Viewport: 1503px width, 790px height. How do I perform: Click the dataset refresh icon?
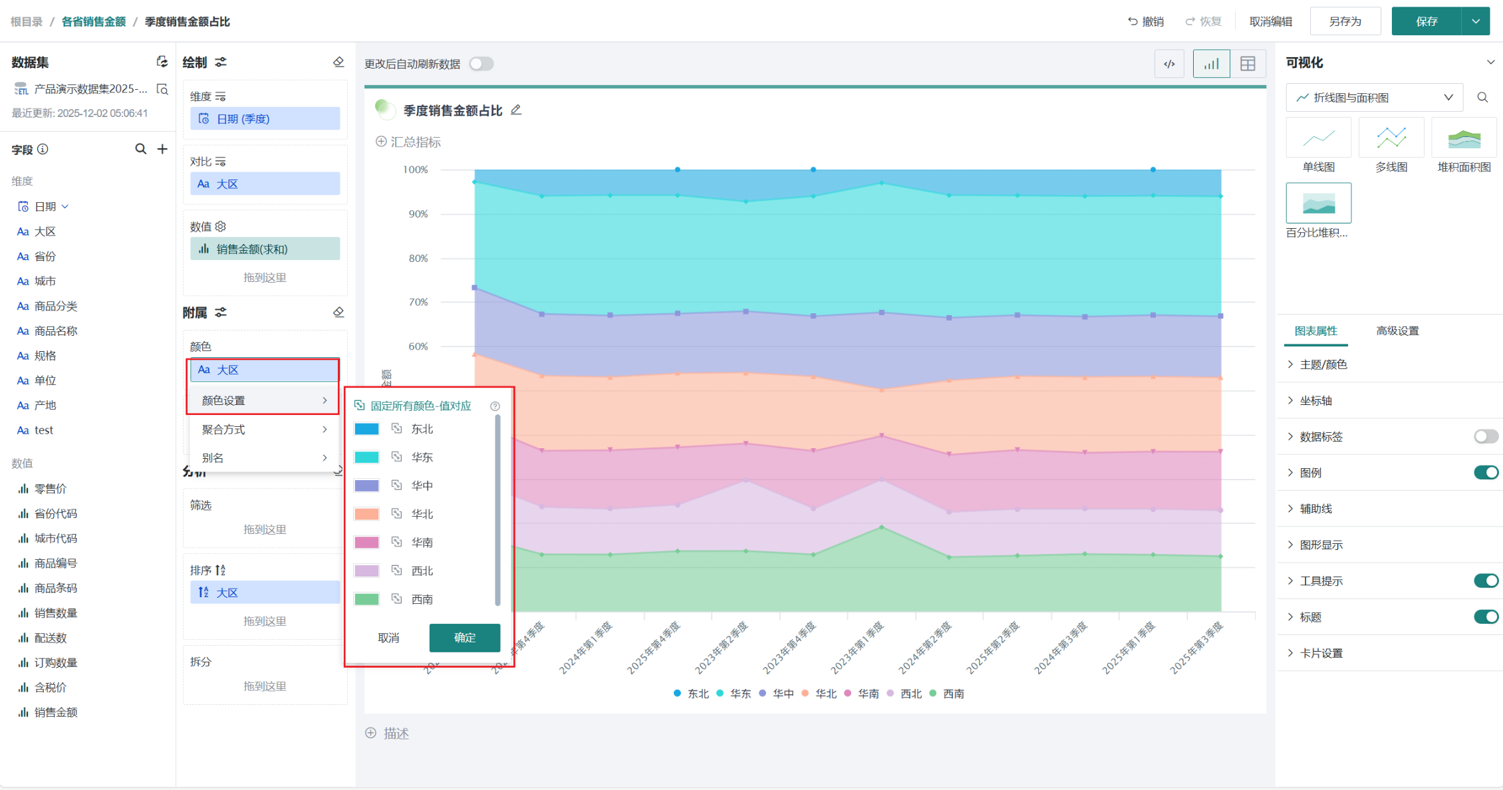click(x=162, y=62)
